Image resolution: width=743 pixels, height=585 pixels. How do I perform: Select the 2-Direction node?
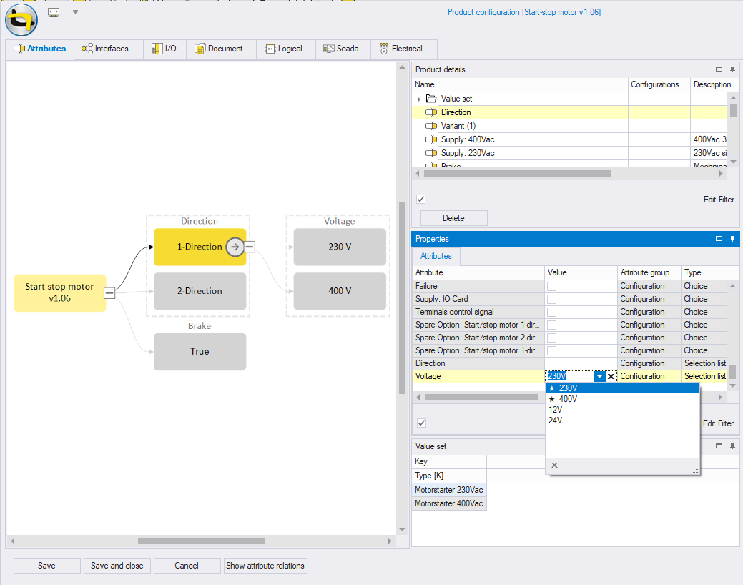(200, 291)
